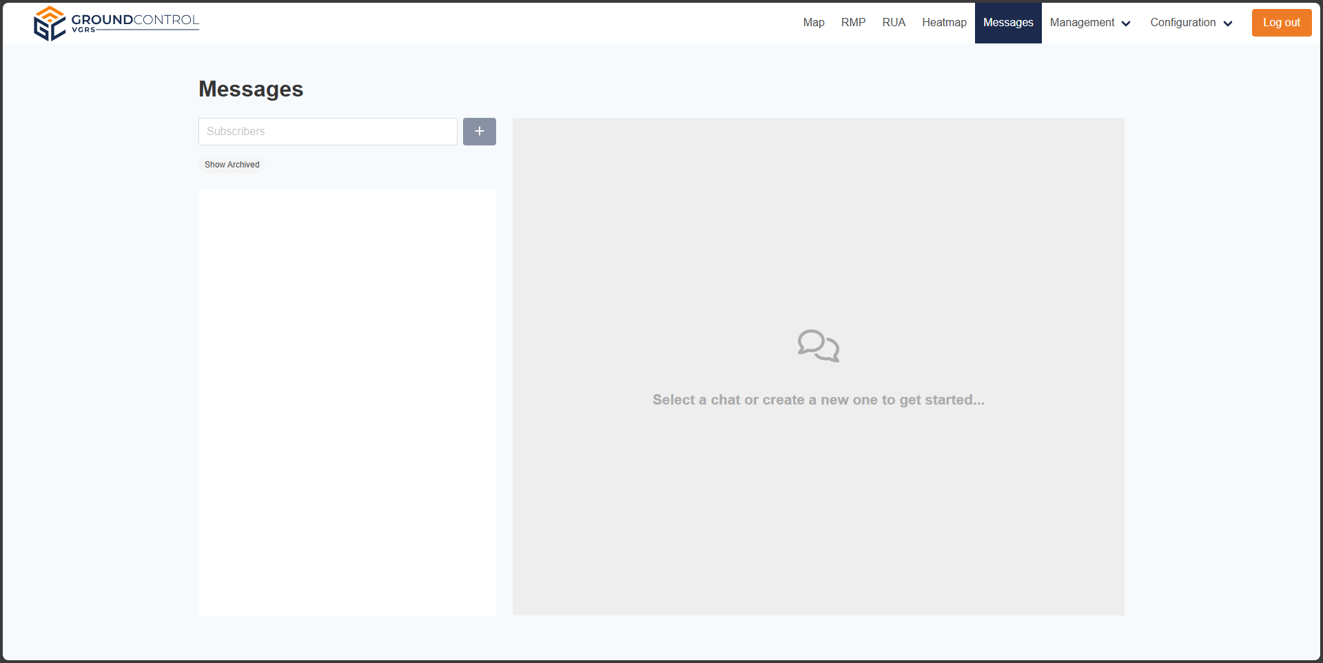The width and height of the screenshot is (1323, 663).
Task: Click the chevron arrow beside Management
Action: [x=1126, y=23]
